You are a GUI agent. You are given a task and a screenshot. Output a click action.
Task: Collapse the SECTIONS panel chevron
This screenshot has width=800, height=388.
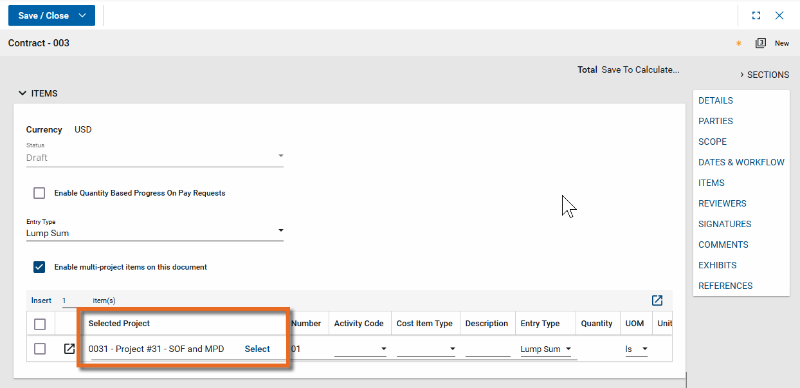[x=741, y=75]
